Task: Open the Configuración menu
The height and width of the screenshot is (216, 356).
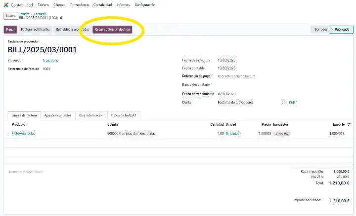Action: coord(145,5)
